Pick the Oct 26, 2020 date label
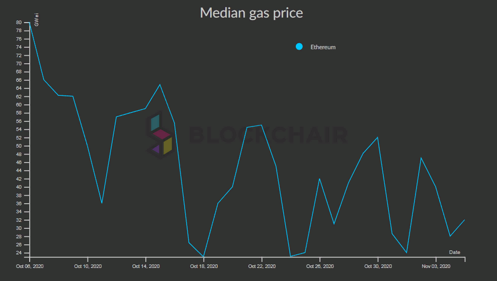 [320, 266]
